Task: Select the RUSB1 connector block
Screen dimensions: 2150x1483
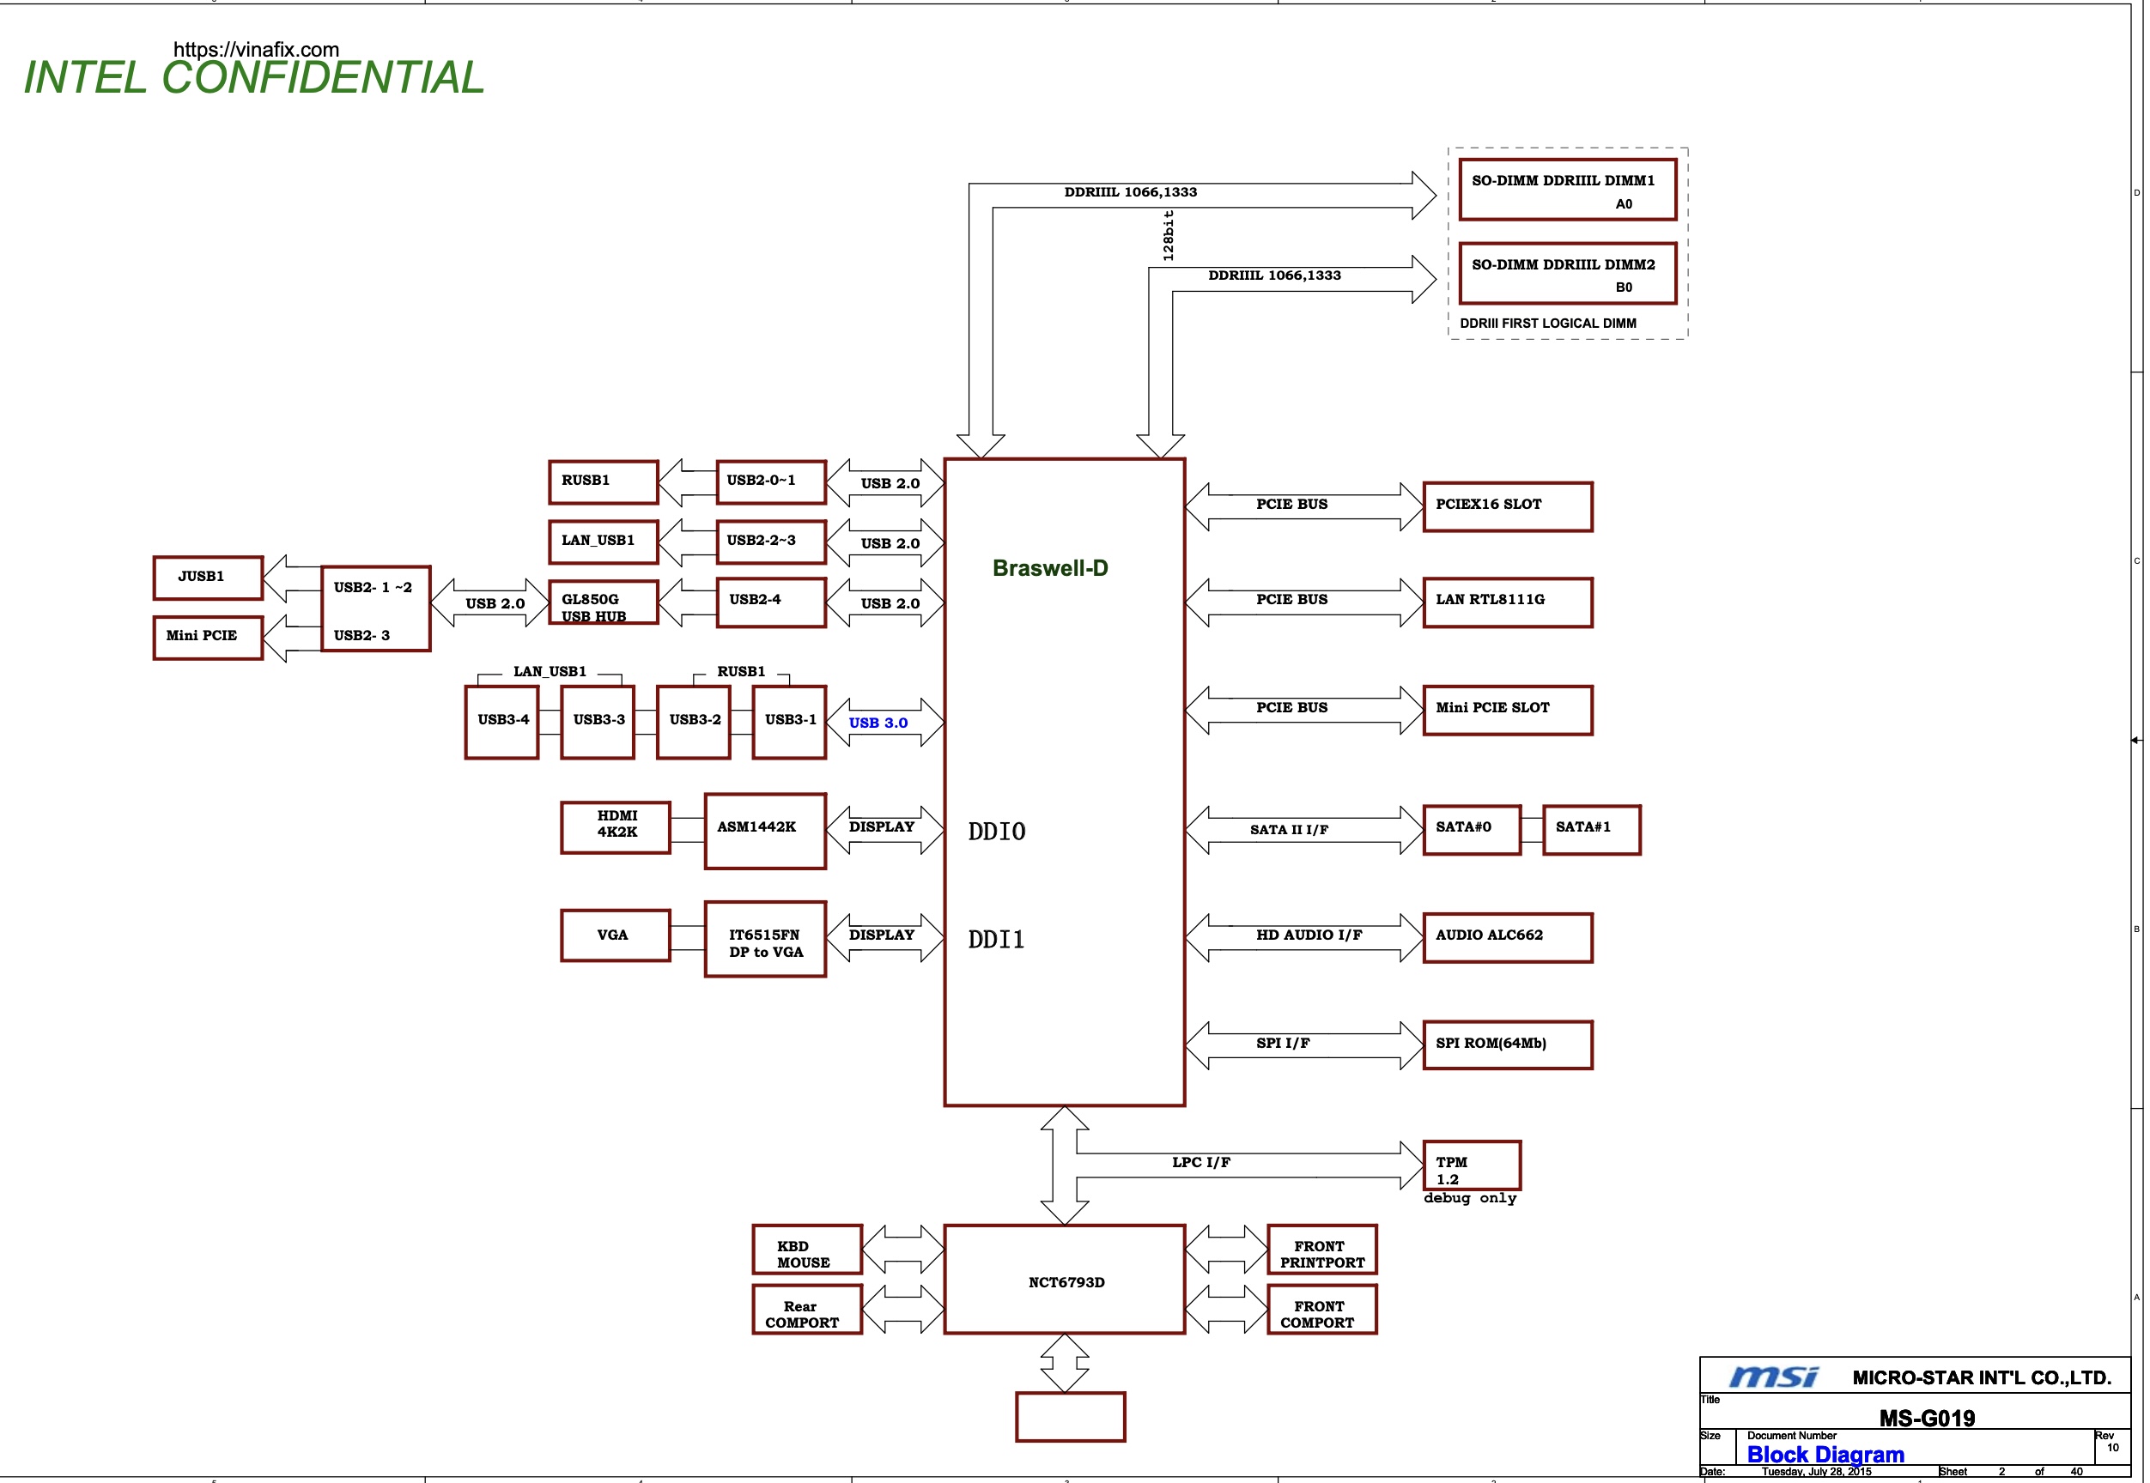Action: pos(604,482)
